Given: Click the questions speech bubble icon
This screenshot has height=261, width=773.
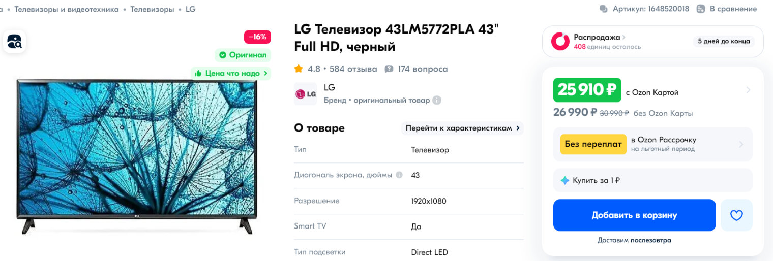Looking at the screenshot, I should tap(389, 69).
